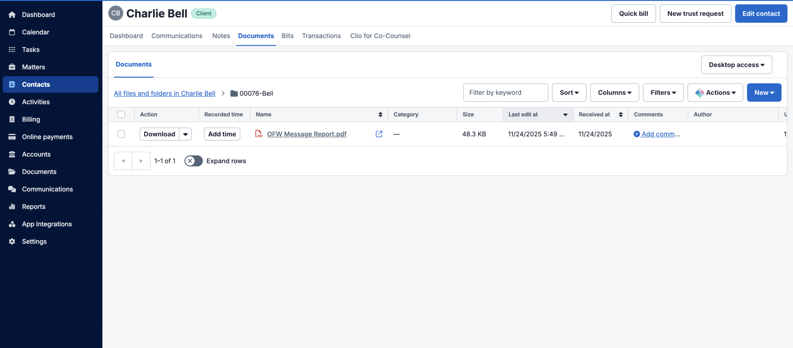Click the Edit contact button
The image size is (793, 348).
(761, 14)
